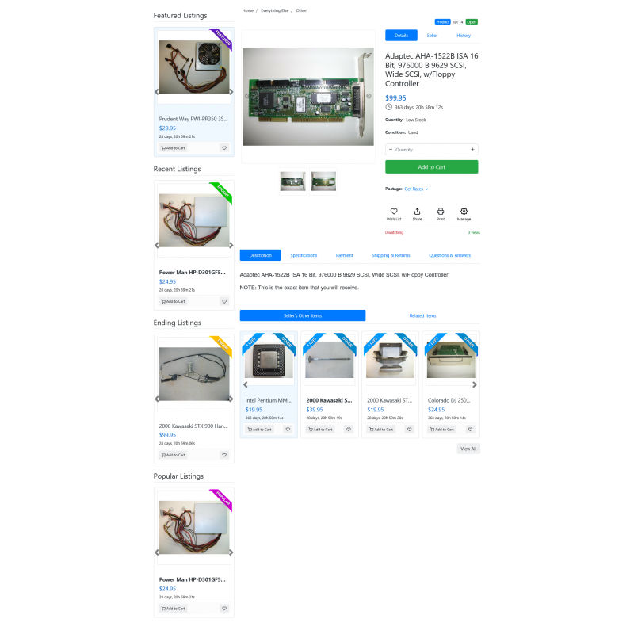
Task: Switch to the History tab
Action: pyautogui.click(x=464, y=36)
